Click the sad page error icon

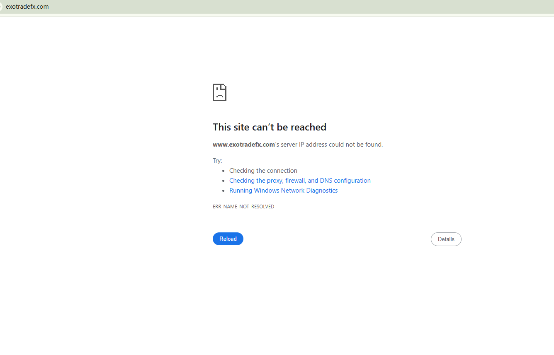pyautogui.click(x=219, y=92)
